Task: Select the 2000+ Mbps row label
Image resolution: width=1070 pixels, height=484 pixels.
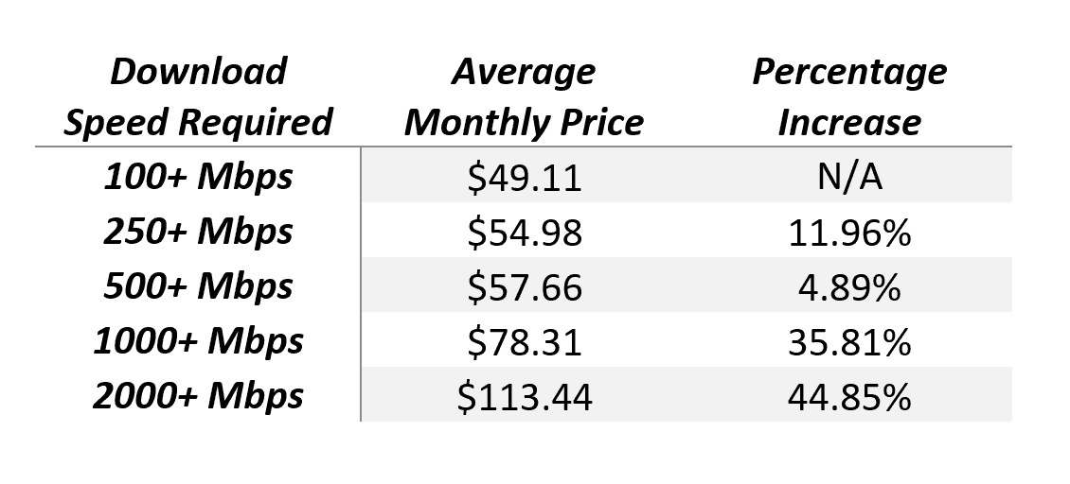Action: [x=198, y=396]
